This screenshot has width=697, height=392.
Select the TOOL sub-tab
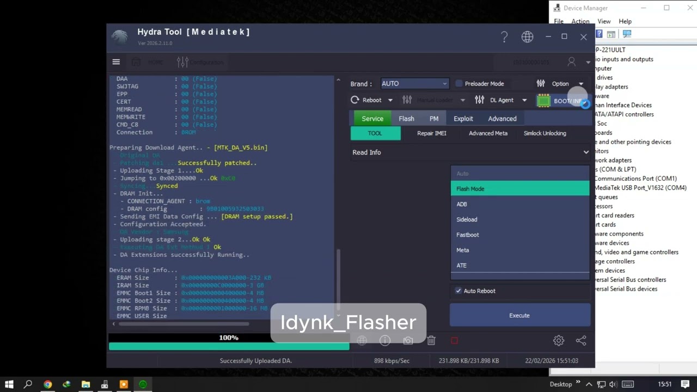[x=375, y=133]
